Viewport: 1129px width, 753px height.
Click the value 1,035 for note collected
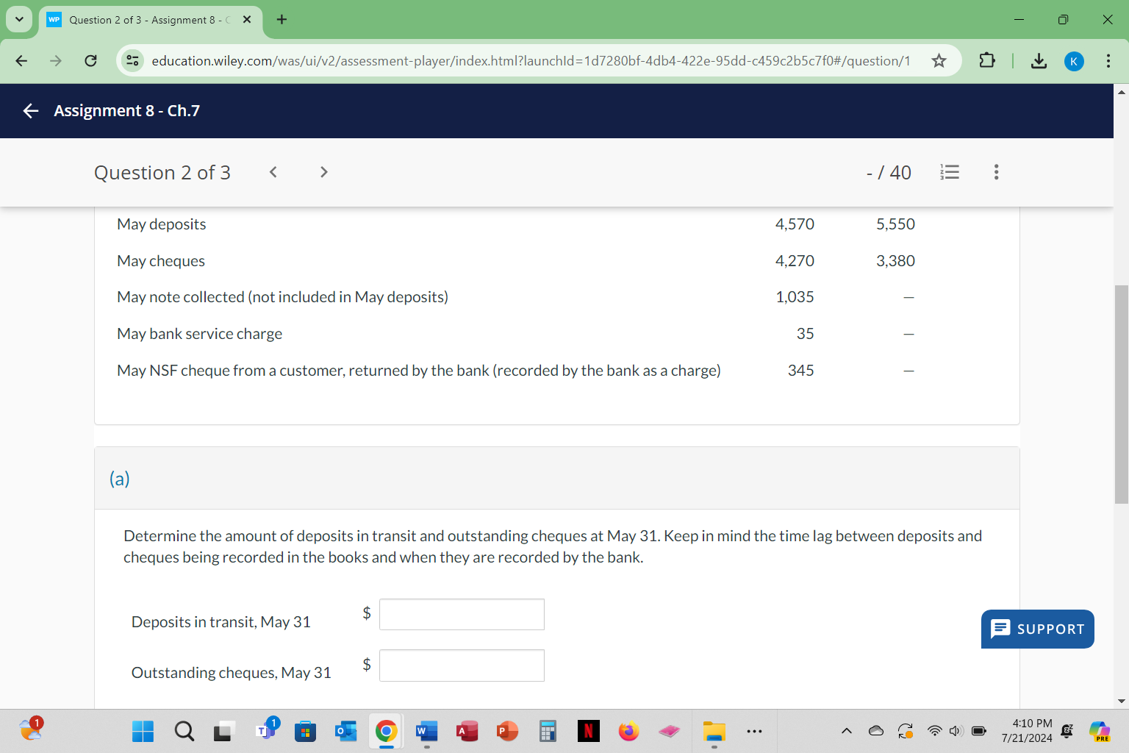(795, 297)
